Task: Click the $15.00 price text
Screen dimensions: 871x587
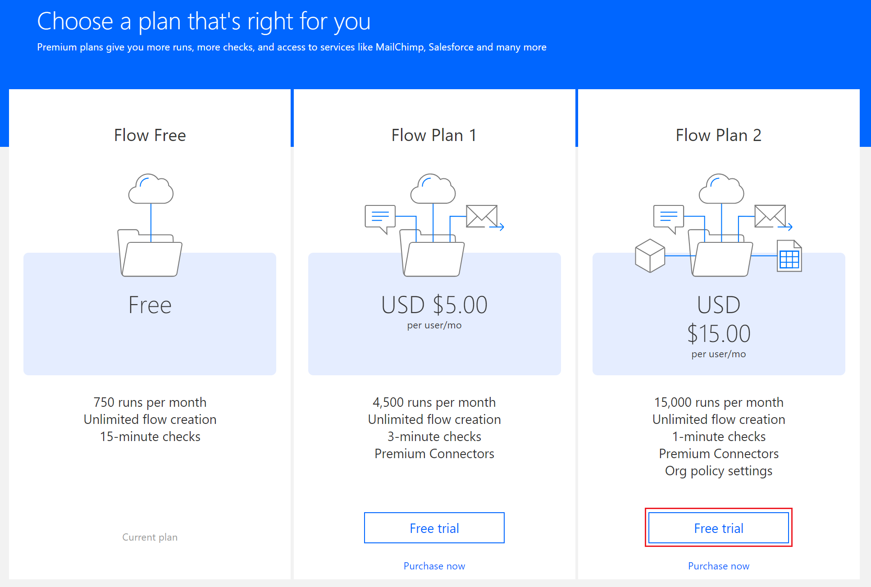Action: pyautogui.click(x=718, y=334)
